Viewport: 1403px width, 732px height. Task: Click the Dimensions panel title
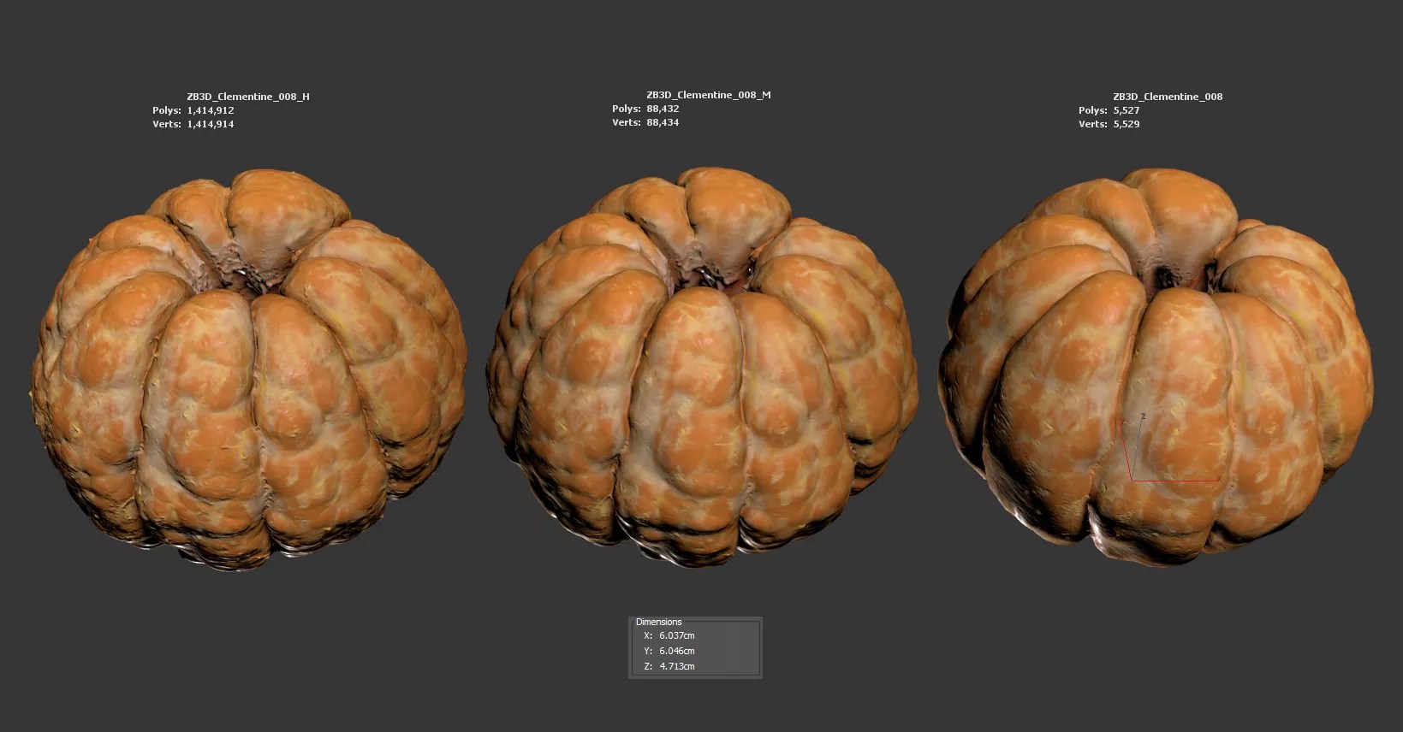tap(658, 622)
